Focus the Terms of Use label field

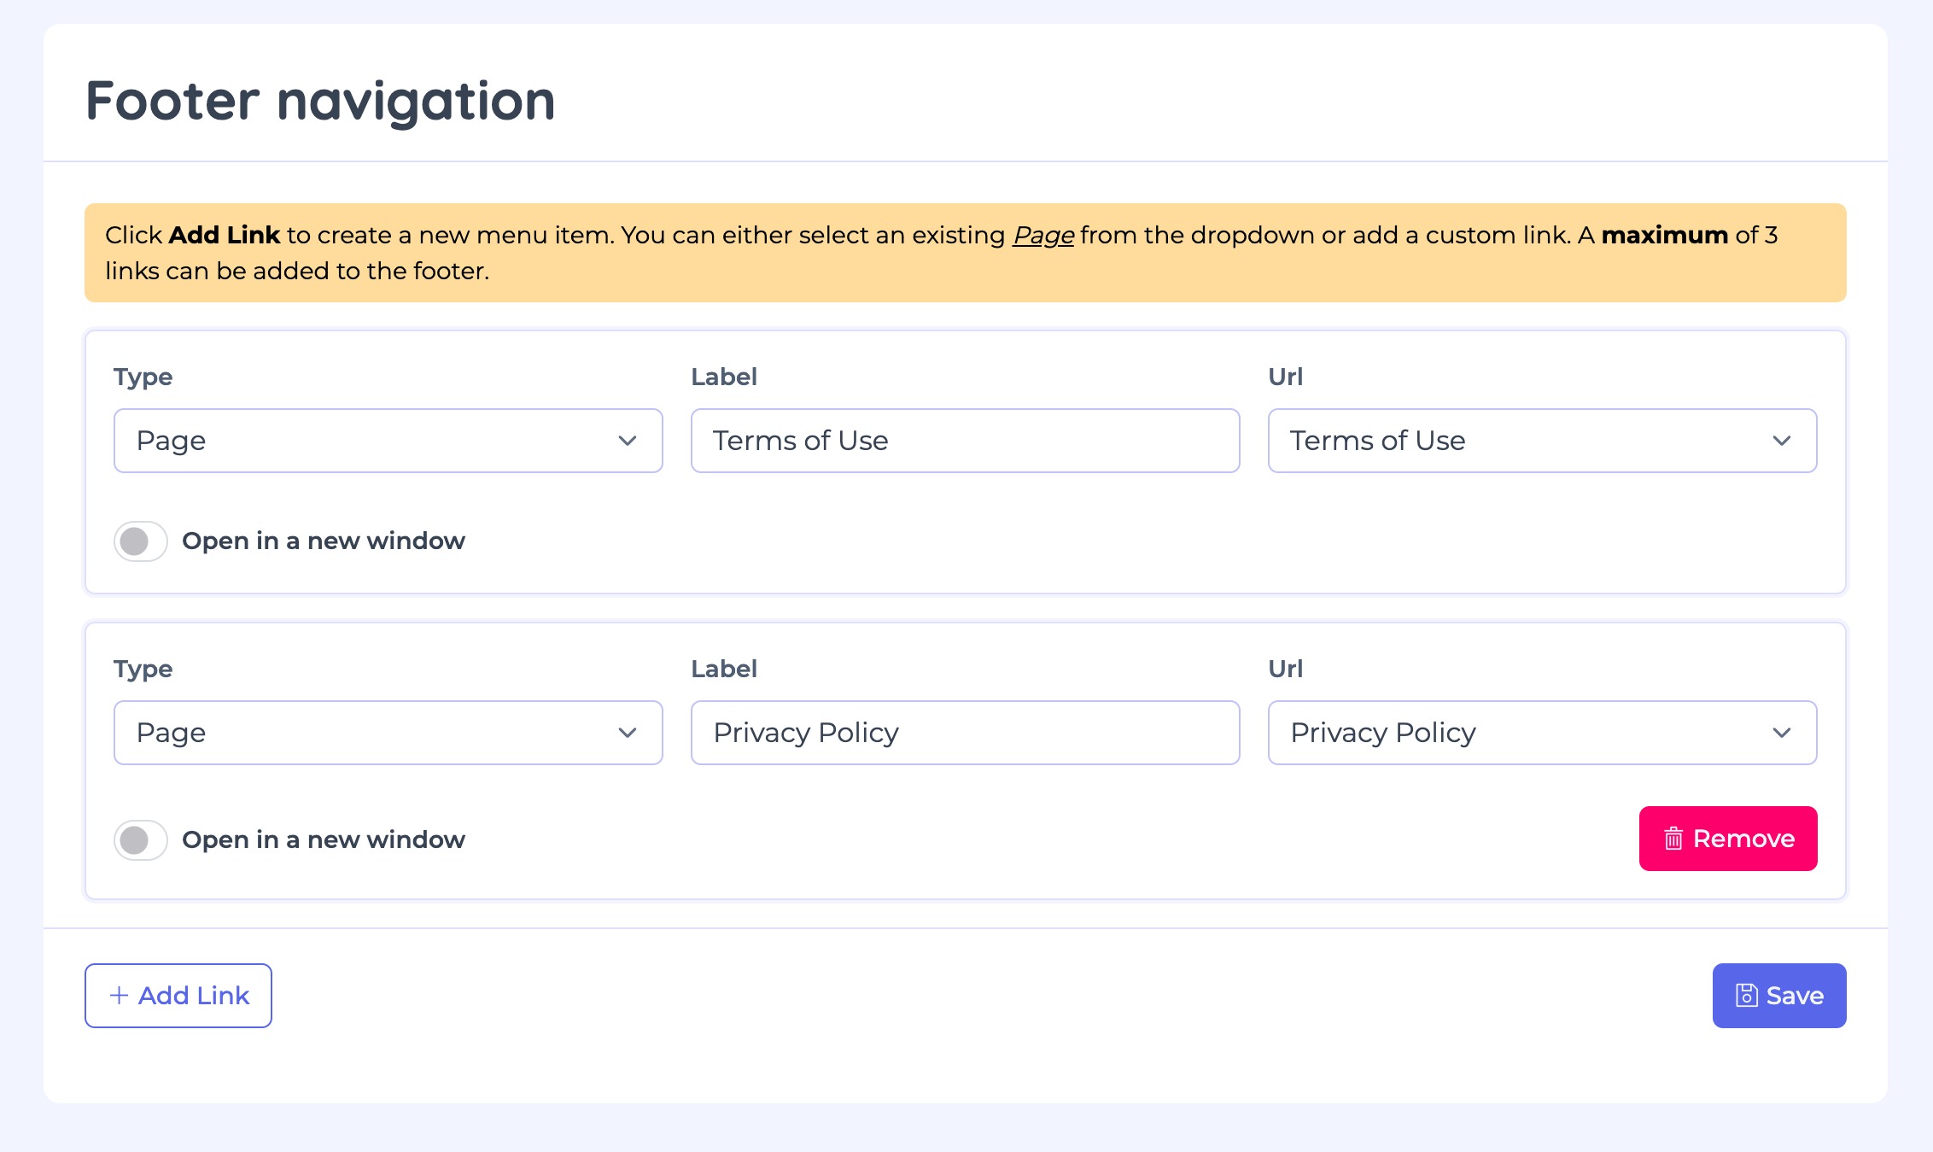tap(965, 441)
